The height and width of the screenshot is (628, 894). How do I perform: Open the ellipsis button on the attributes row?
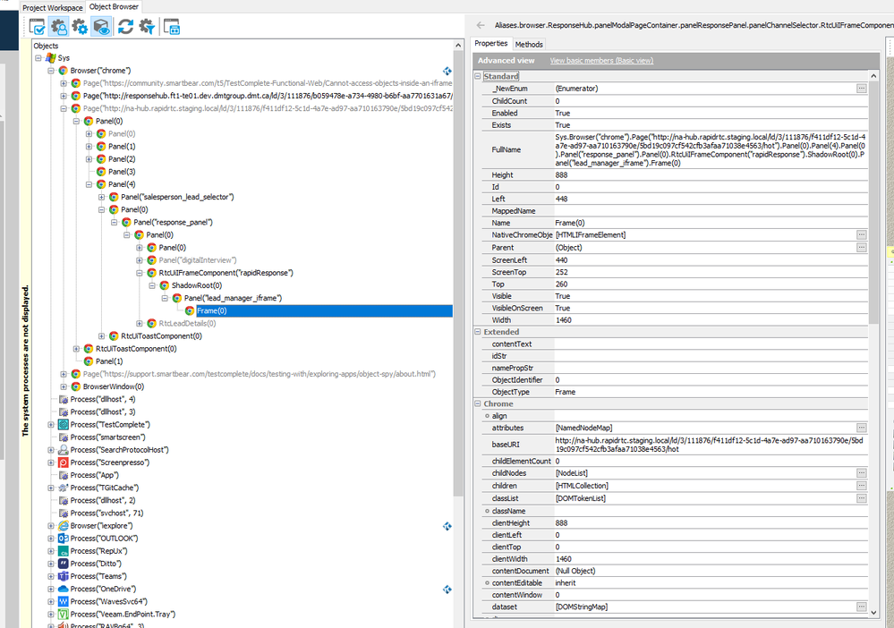tap(861, 428)
